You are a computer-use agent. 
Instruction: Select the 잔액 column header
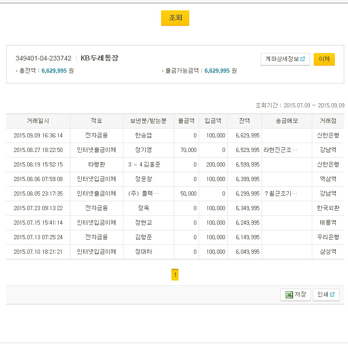(244, 121)
